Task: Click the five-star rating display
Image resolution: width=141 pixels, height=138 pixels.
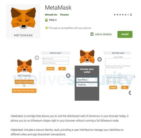Action: pyautogui.click(x=120, y=15)
